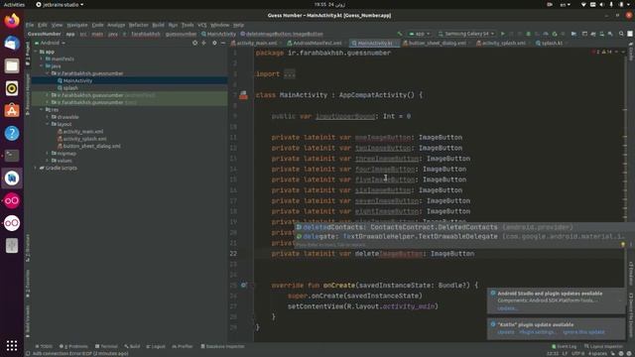Collapse the res folder
The height and width of the screenshot is (357, 635).
(x=42, y=110)
